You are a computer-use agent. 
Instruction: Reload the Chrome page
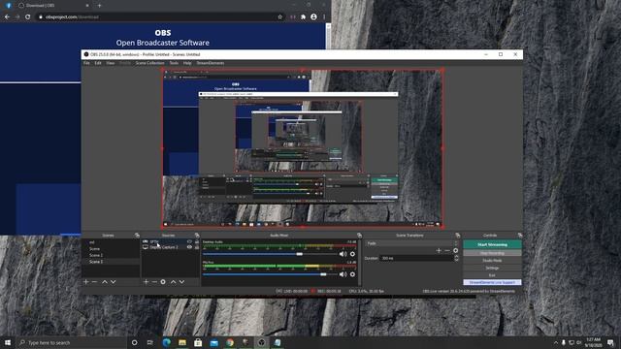(x=28, y=17)
